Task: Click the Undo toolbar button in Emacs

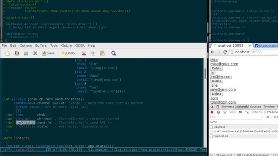Action: coord(68,53)
